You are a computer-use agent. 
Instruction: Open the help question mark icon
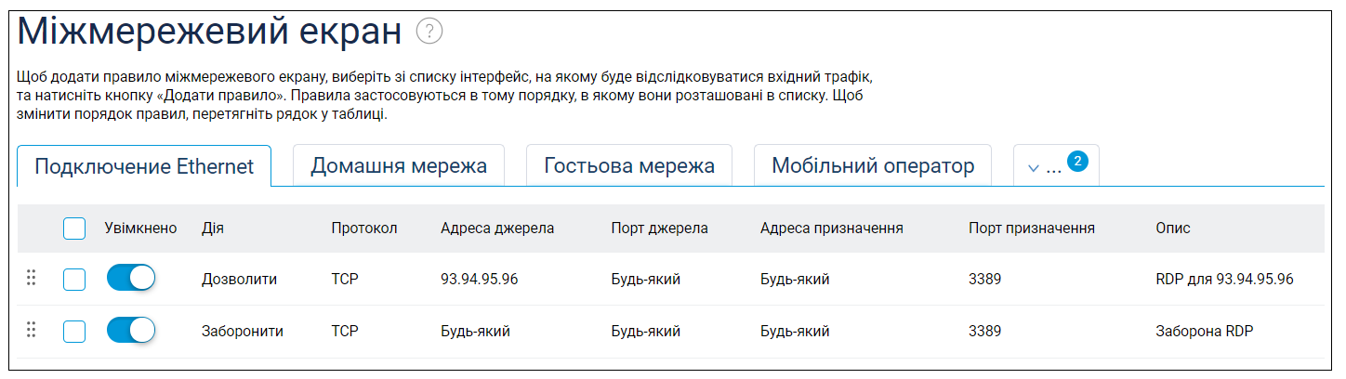pos(429,32)
